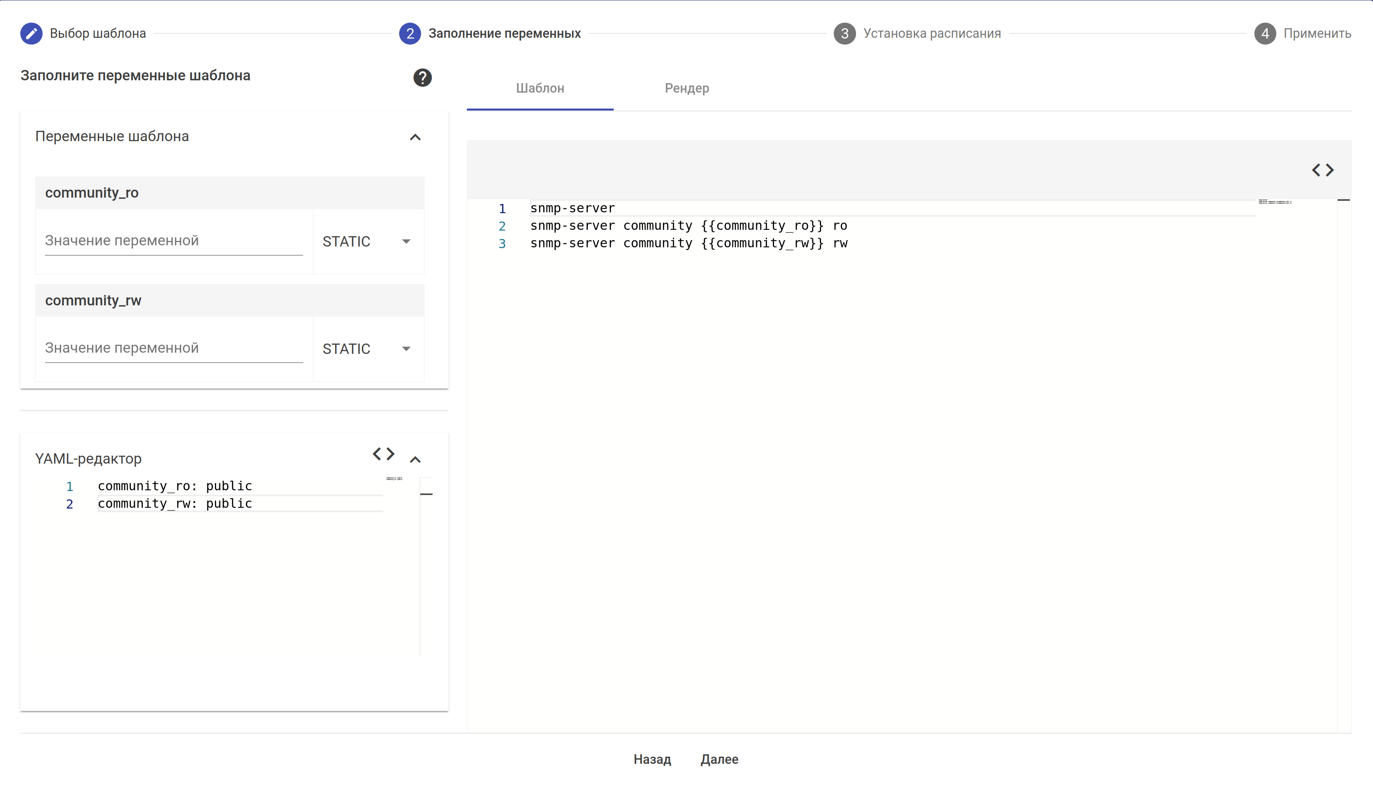
Task: Click line 3 of the template code
Action: [688, 243]
